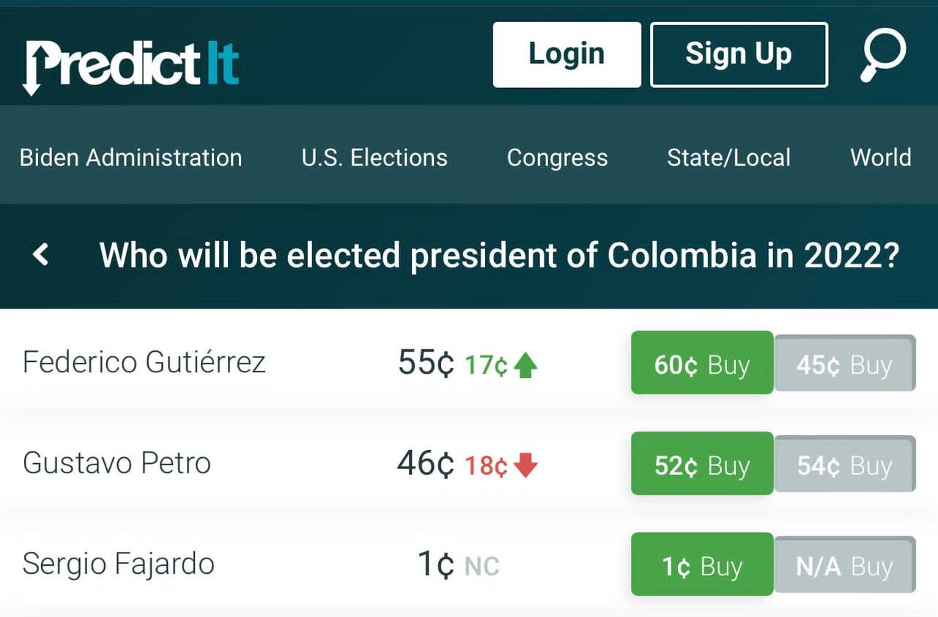Open the World markets section
Screen dimensions: 938x617
880,158
